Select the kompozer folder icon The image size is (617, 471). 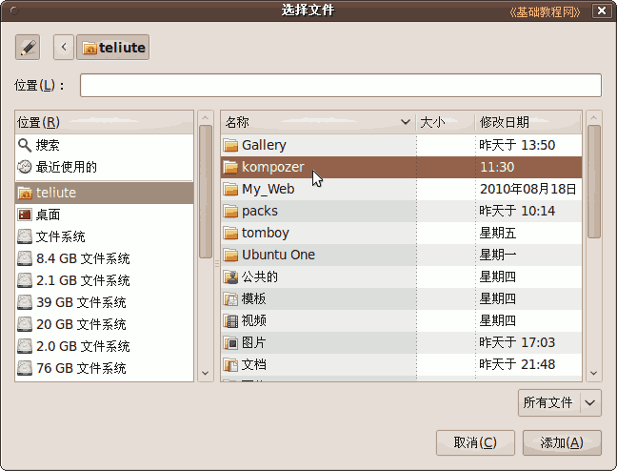[x=230, y=167]
